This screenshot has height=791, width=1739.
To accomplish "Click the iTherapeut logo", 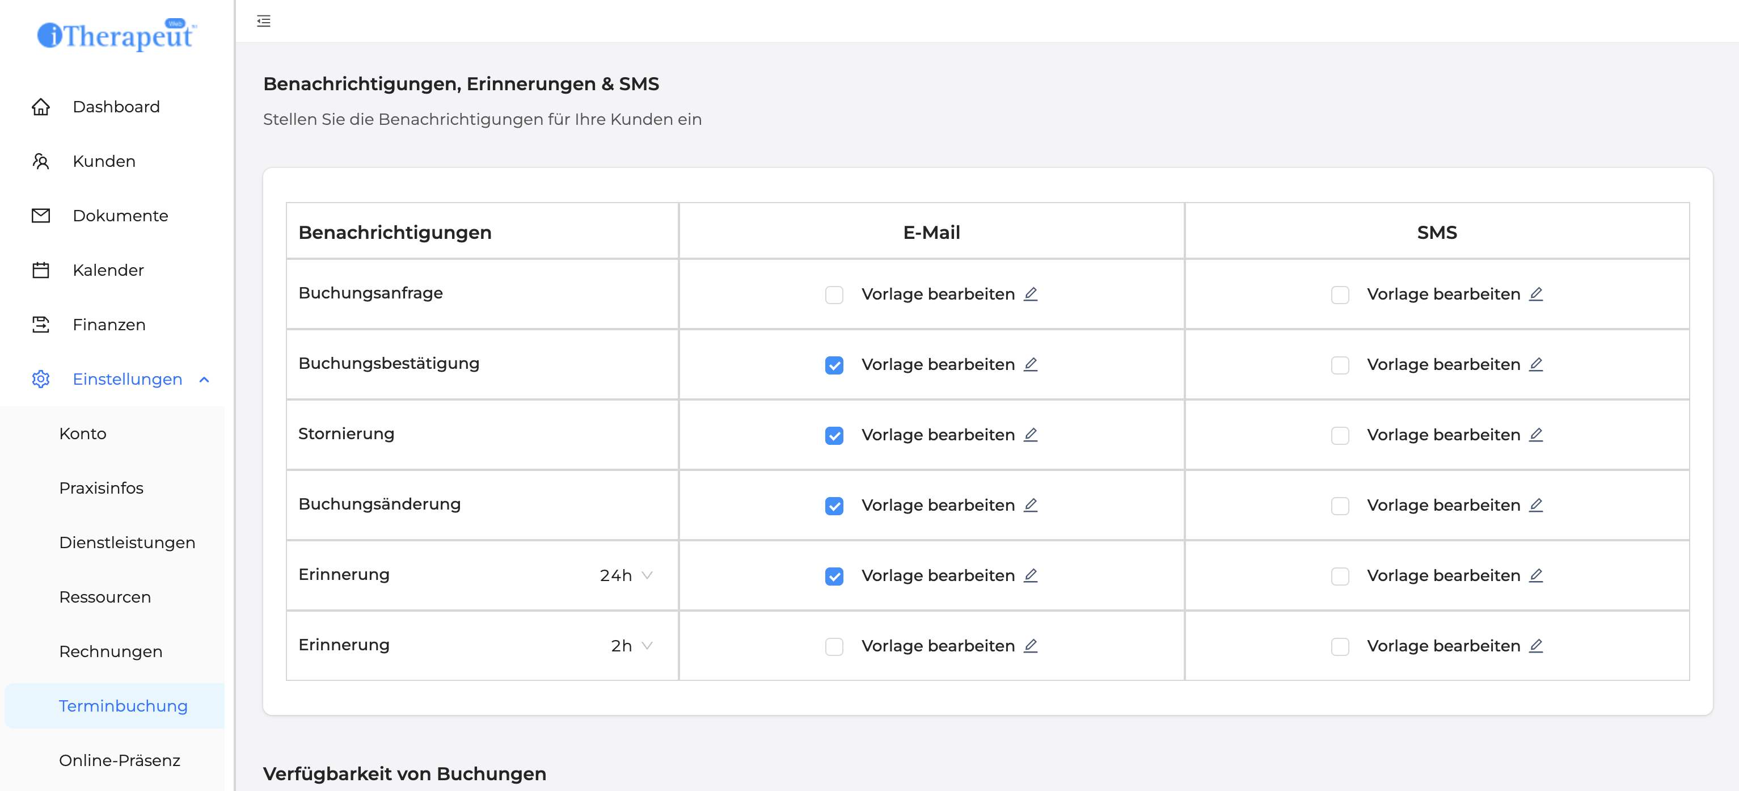I will coord(116,35).
